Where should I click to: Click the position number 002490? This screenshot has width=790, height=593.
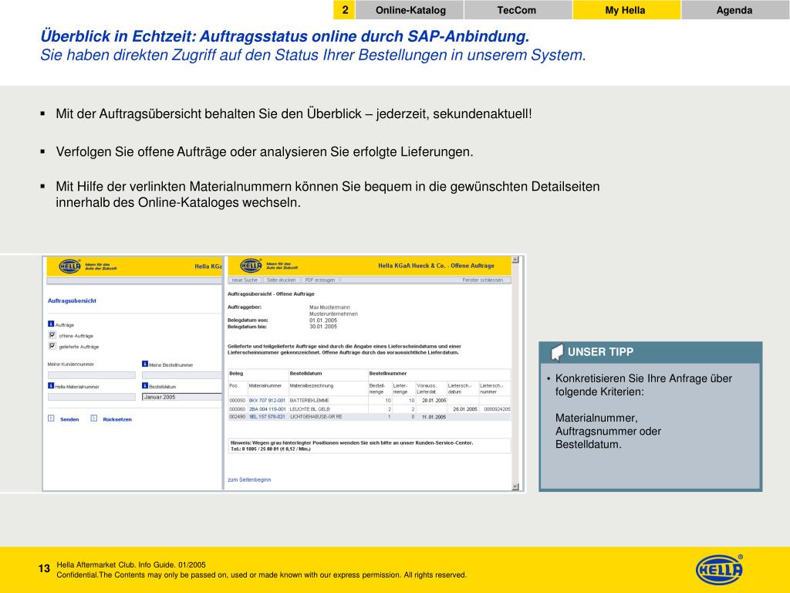coord(237,417)
